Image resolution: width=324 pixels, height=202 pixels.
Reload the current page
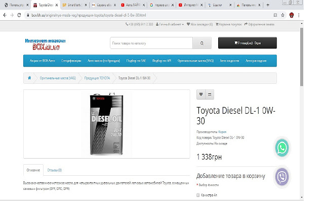tap(19, 15)
